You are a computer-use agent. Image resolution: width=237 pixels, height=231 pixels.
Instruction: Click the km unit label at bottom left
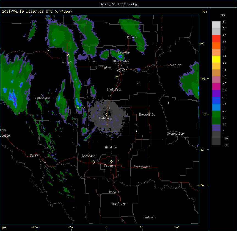(x=4, y=228)
